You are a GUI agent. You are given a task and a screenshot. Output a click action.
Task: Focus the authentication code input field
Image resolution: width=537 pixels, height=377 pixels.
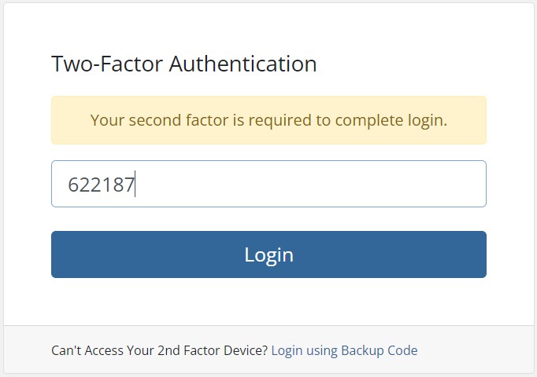[x=268, y=184]
